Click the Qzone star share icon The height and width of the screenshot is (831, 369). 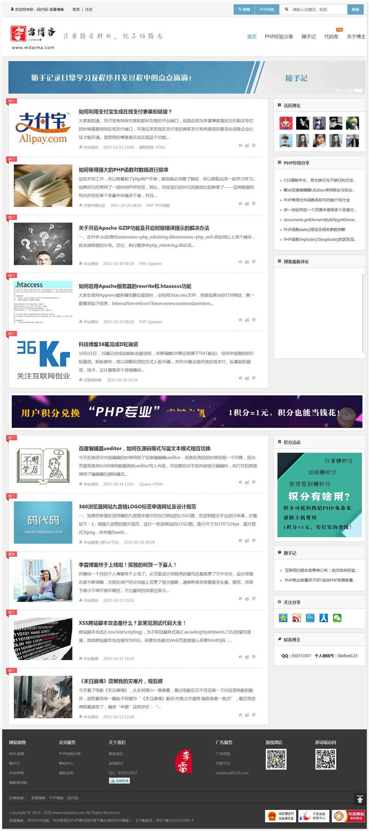pos(283,618)
